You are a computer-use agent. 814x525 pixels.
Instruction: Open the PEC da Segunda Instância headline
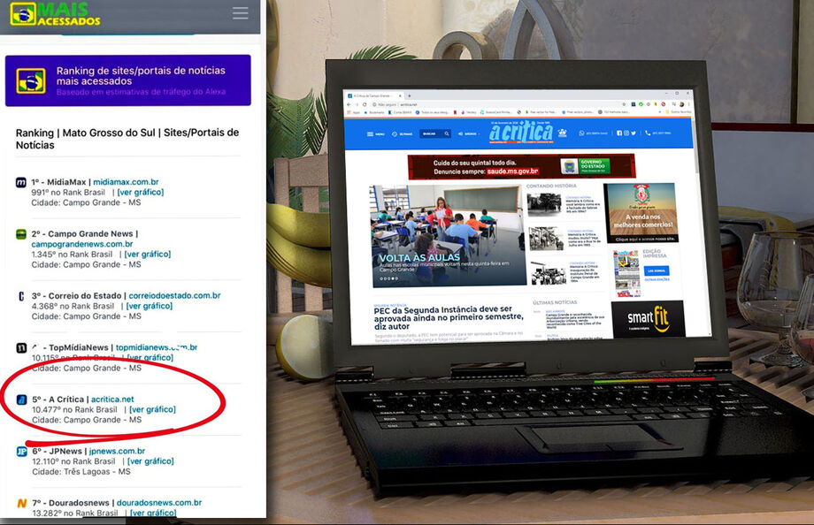[448, 317]
